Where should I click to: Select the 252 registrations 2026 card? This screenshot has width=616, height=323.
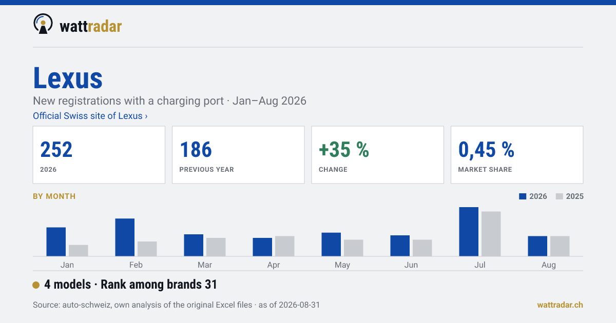pos(99,155)
